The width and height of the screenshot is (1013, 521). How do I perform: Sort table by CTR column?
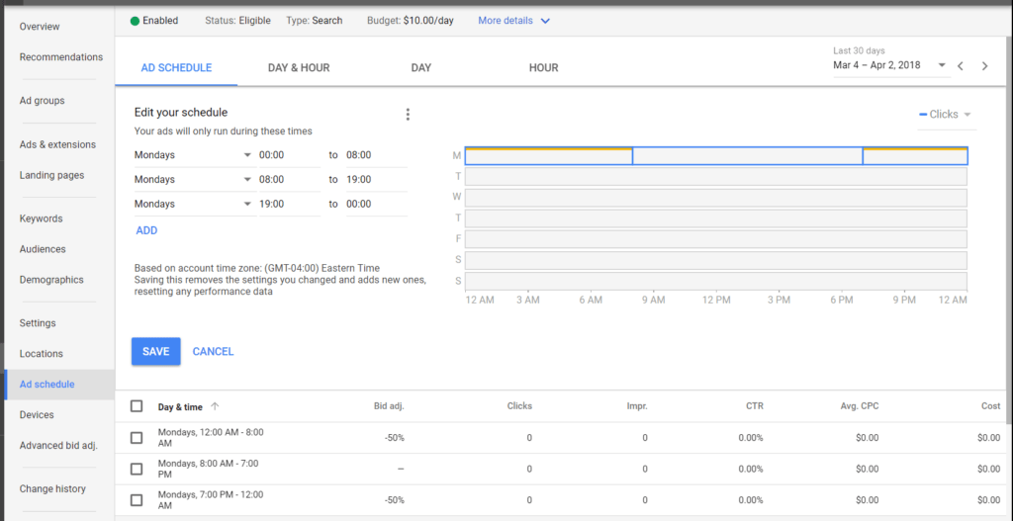[755, 406]
